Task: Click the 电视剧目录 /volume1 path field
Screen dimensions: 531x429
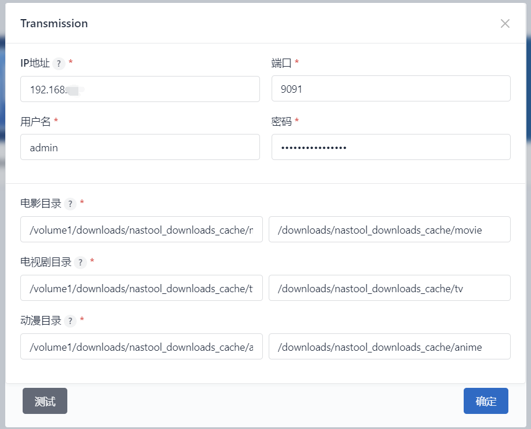Action: tap(141, 288)
